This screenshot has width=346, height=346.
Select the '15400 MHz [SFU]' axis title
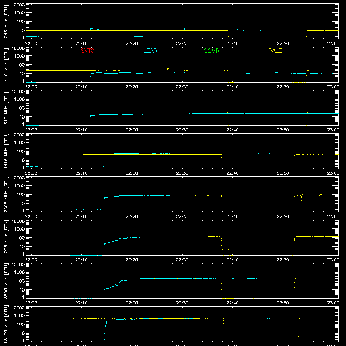pos(6,324)
